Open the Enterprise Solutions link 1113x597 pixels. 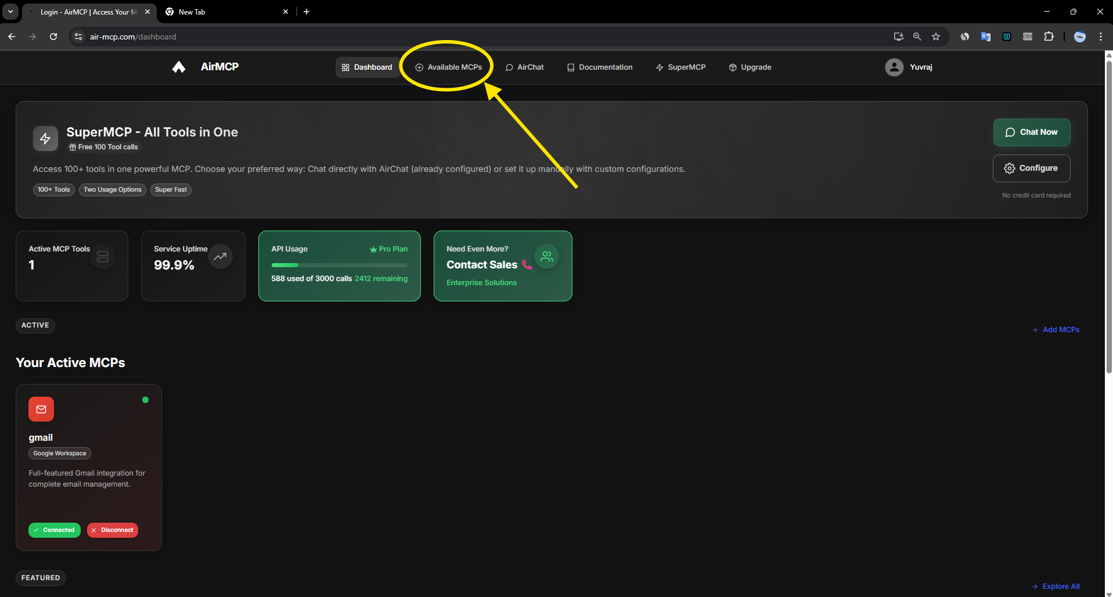[x=481, y=283]
